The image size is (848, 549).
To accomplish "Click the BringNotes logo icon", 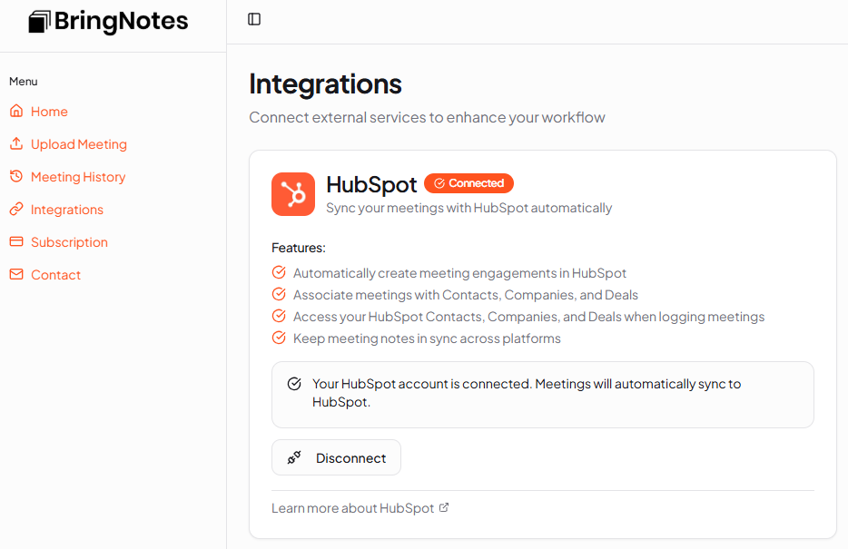I will (36, 21).
